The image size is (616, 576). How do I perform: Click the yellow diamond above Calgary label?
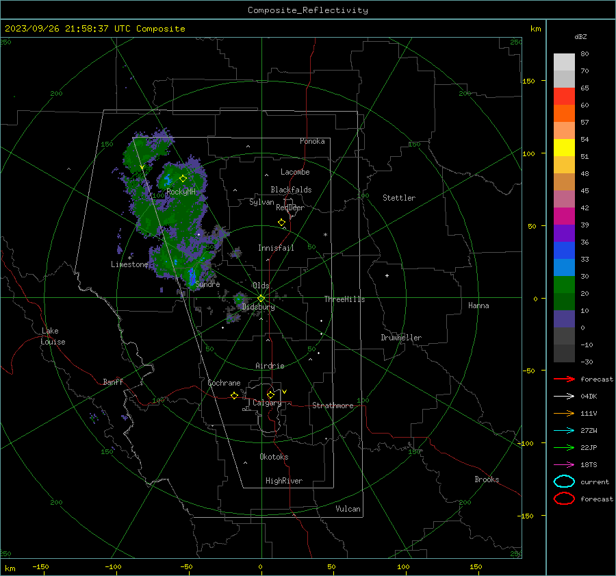pos(270,395)
